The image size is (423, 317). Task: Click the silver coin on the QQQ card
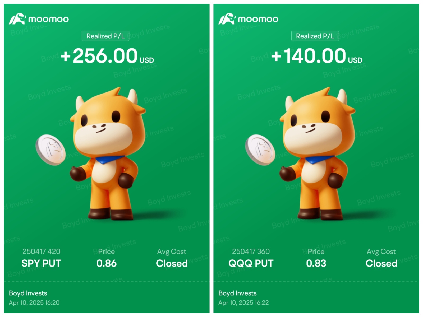(x=260, y=150)
